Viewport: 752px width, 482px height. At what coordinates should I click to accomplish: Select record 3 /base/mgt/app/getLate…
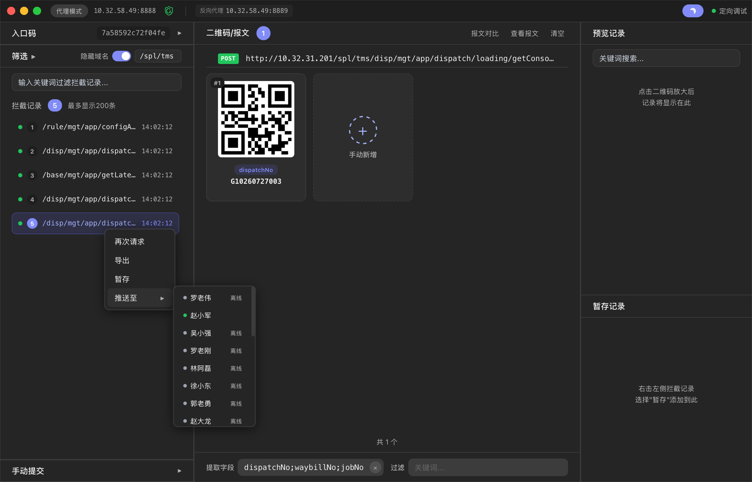point(95,175)
